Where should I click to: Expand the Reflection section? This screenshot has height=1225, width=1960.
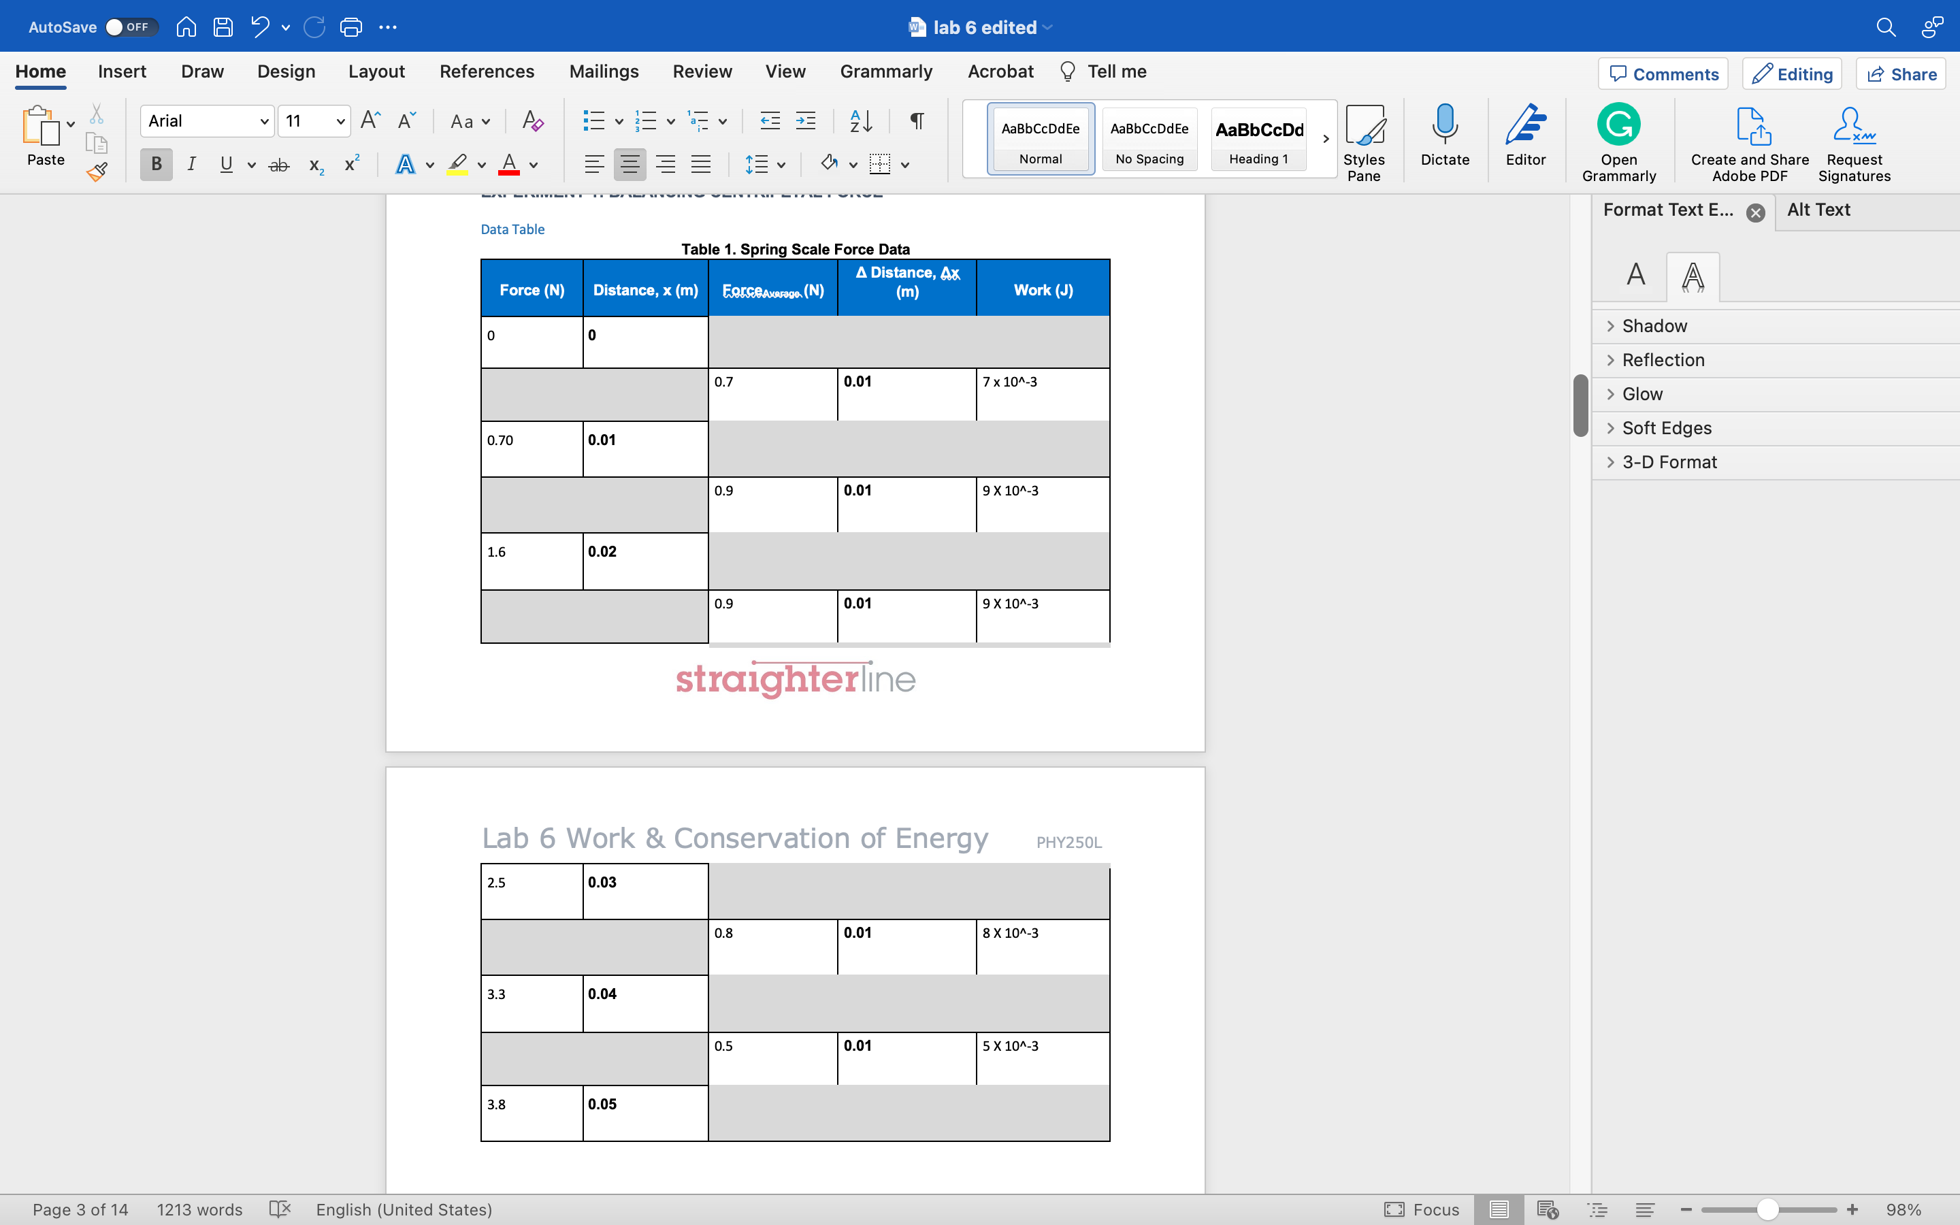click(x=1661, y=360)
